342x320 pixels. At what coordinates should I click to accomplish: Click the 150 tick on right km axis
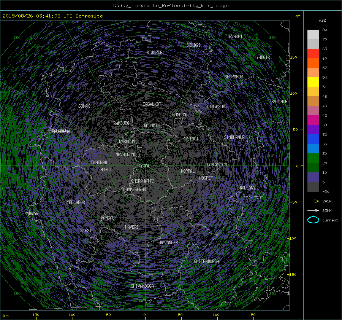(293, 57)
